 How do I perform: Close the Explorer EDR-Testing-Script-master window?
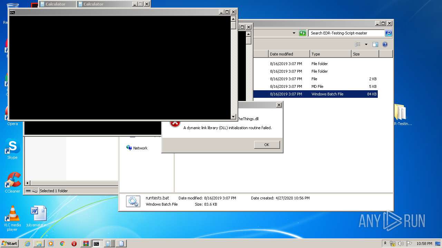(x=389, y=23)
